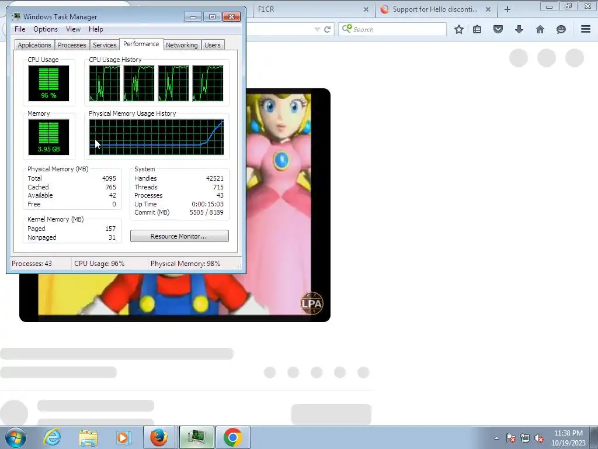Image resolution: width=598 pixels, height=449 pixels.
Task: Open Action Center flag tray icon
Action: coord(511,438)
